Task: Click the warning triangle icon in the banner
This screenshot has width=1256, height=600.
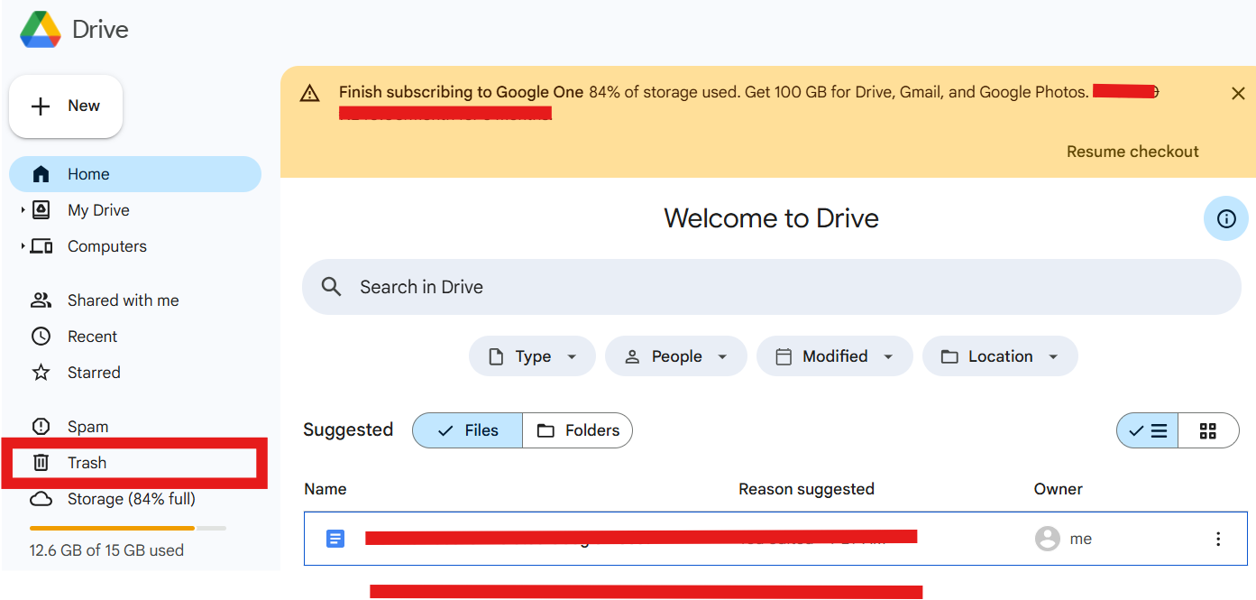Action: pos(310,93)
